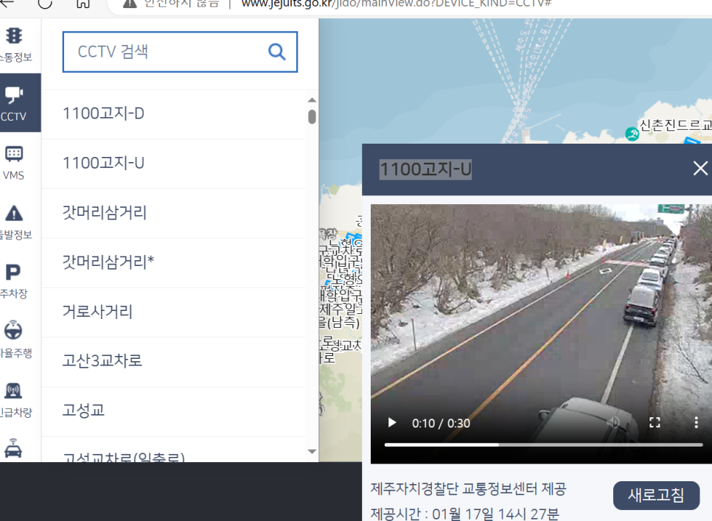The image size is (712, 521).
Task: Click the browser address bar URL
Action: click(396, 4)
